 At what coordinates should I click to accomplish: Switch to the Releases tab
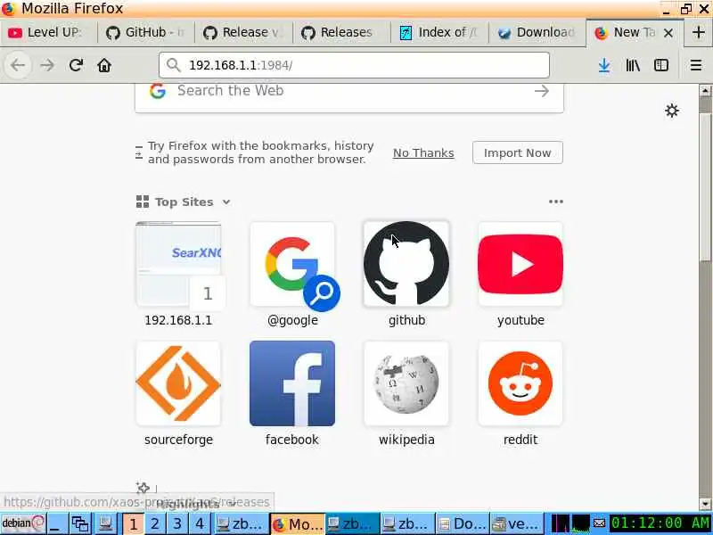coord(341,32)
